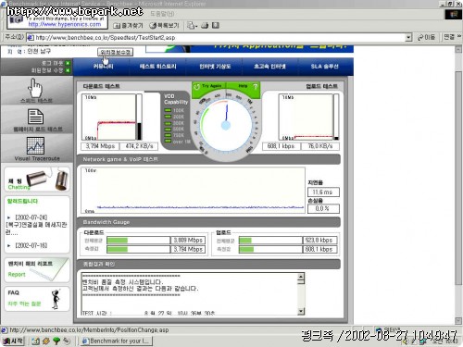Click the first quick launch icon
The image size is (463, 347).
[x=35, y=341]
